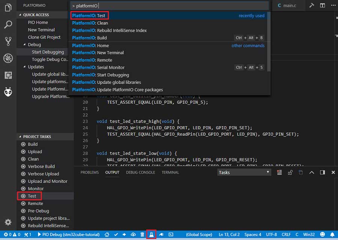Viewport: 338px width, 240px height.
Task: Open the Source Control view
Action: [8, 41]
